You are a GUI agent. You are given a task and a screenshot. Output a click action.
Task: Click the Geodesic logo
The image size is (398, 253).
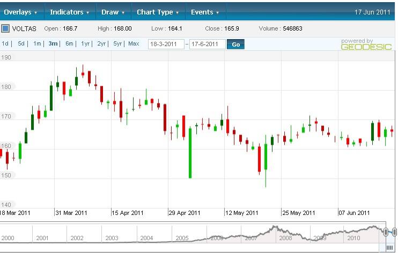359,44
